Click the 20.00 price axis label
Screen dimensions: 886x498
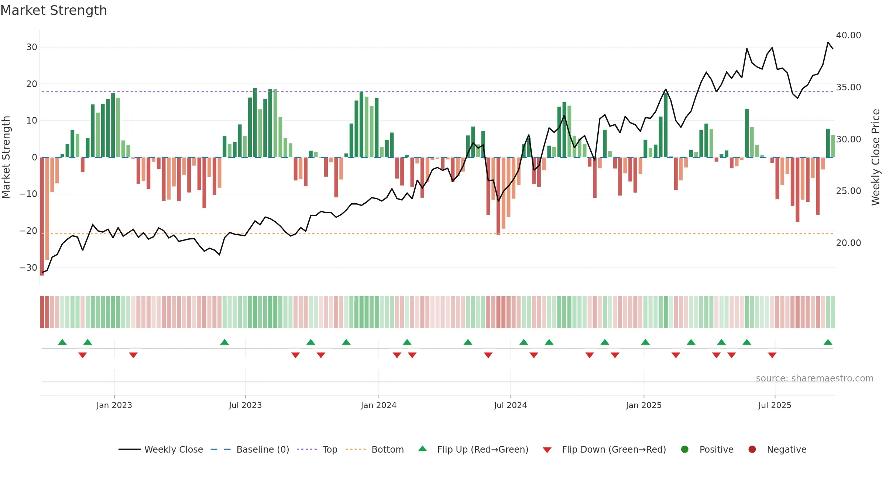848,243
